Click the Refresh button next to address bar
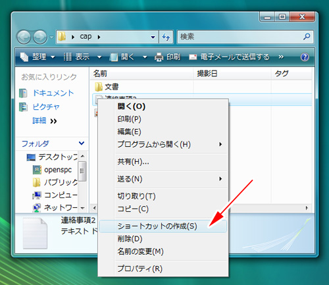The height and width of the screenshot is (285, 329). pos(166,37)
